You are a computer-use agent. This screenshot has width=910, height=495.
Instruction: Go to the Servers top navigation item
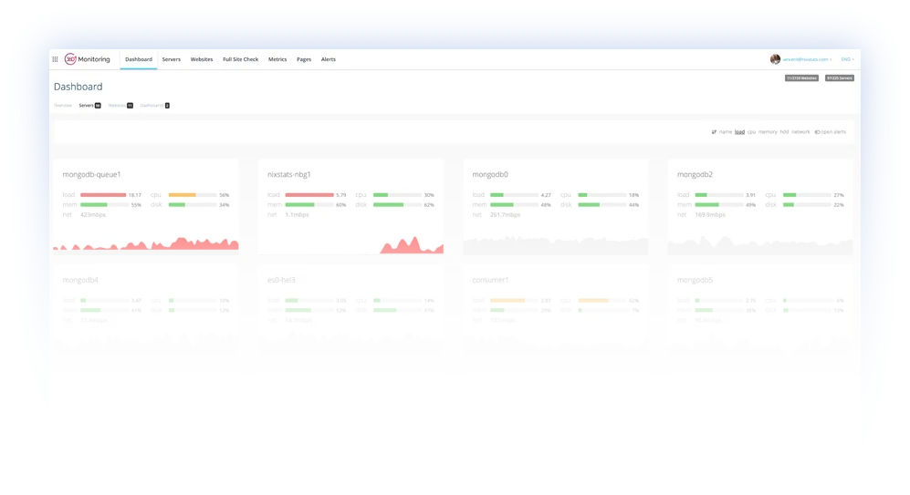coord(172,59)
